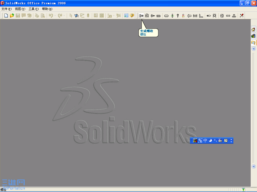Open the 文件(F) menu
This screenshot has width=257, height=192.
[7, 9]
